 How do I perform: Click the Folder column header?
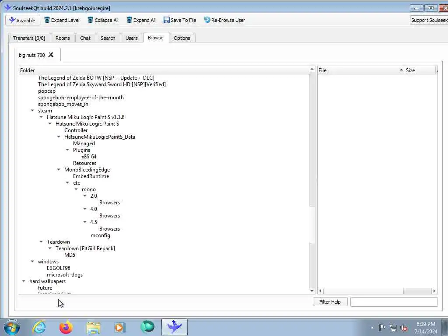(x=164, y=70)
